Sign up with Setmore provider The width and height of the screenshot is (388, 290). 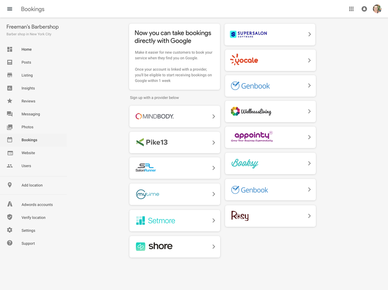click(175, 220)
